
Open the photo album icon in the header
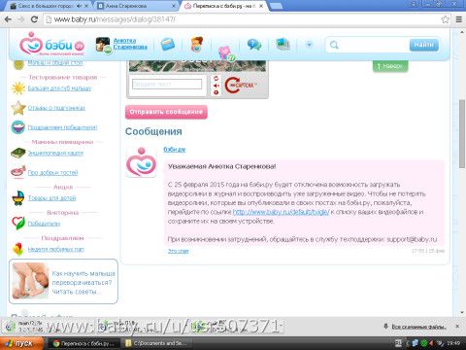pyautogui.click(x=283, y=44)
